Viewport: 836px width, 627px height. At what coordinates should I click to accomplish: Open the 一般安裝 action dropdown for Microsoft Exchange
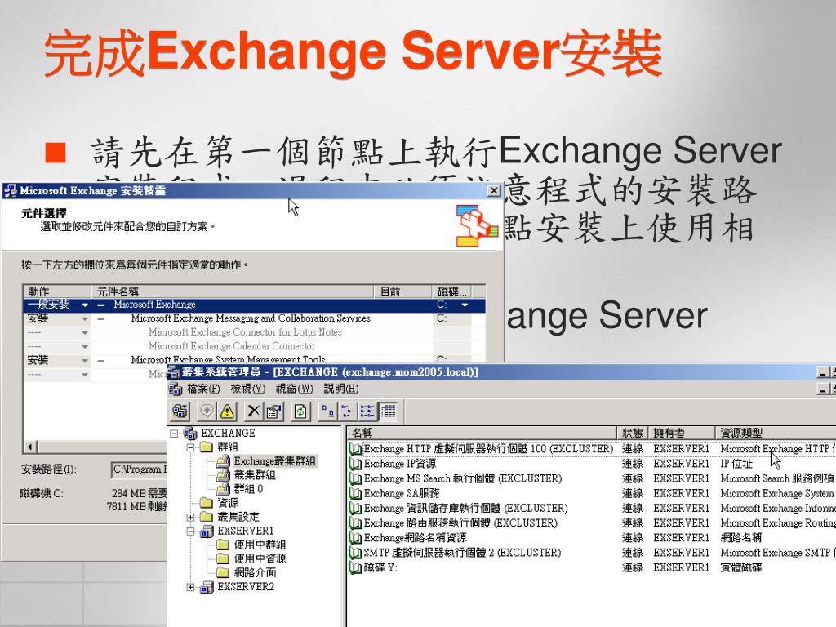(84, 305)
